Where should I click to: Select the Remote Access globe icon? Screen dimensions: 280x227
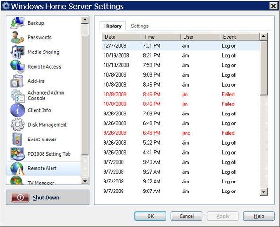coord(17,66)
